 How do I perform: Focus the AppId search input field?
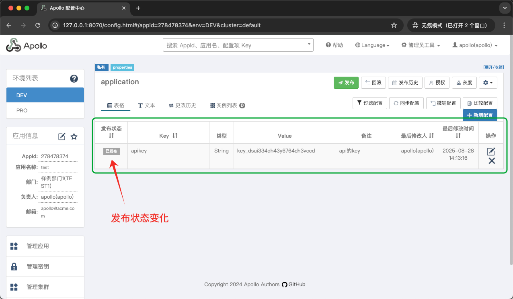[235, 45]
